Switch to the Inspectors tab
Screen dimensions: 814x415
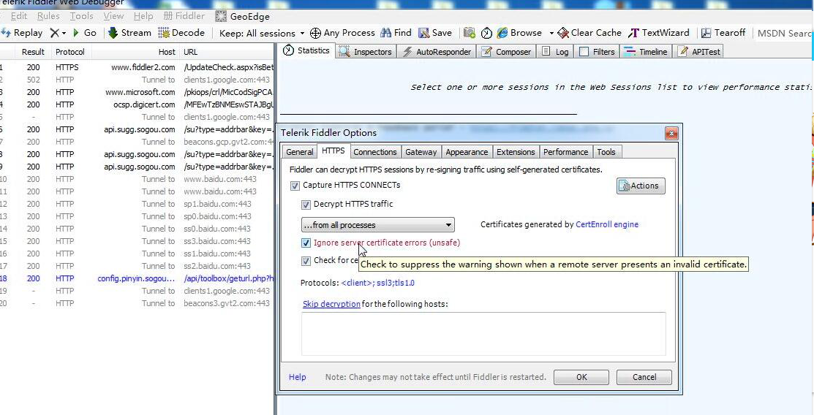pos(366,52)
